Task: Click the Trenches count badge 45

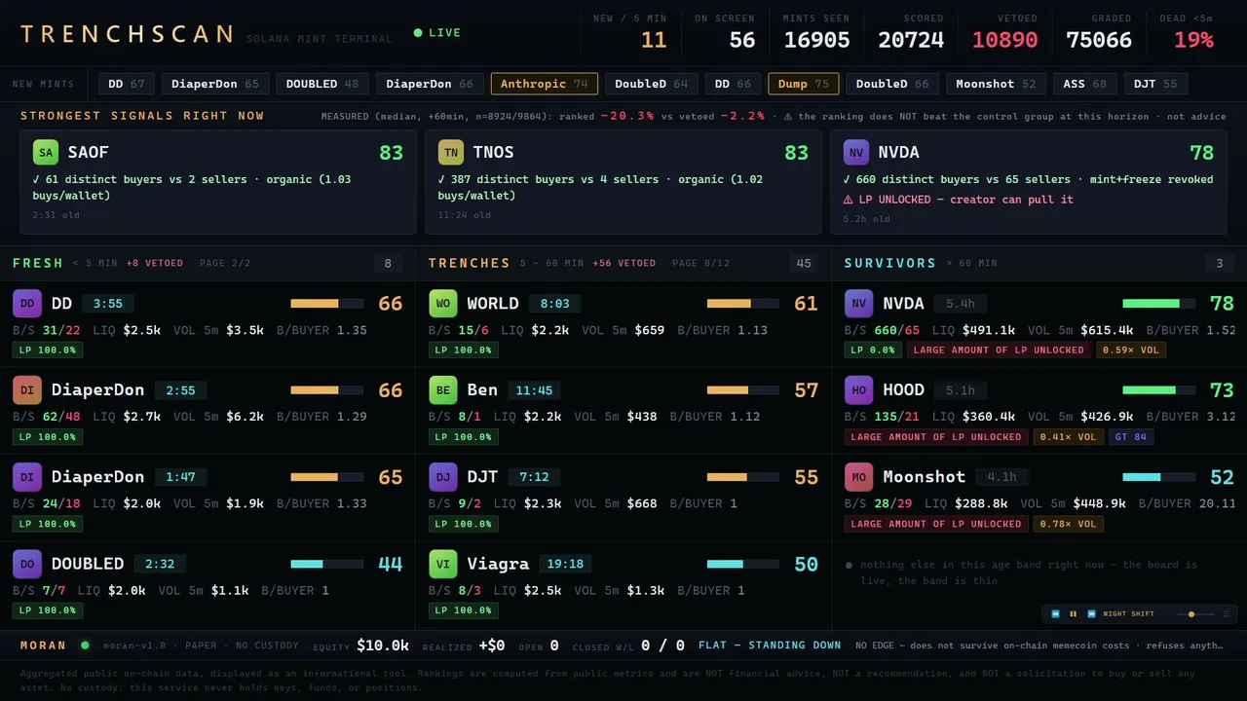Action: coord(804,263)
